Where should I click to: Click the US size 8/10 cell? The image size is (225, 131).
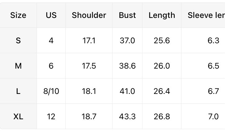coord(51,91)
